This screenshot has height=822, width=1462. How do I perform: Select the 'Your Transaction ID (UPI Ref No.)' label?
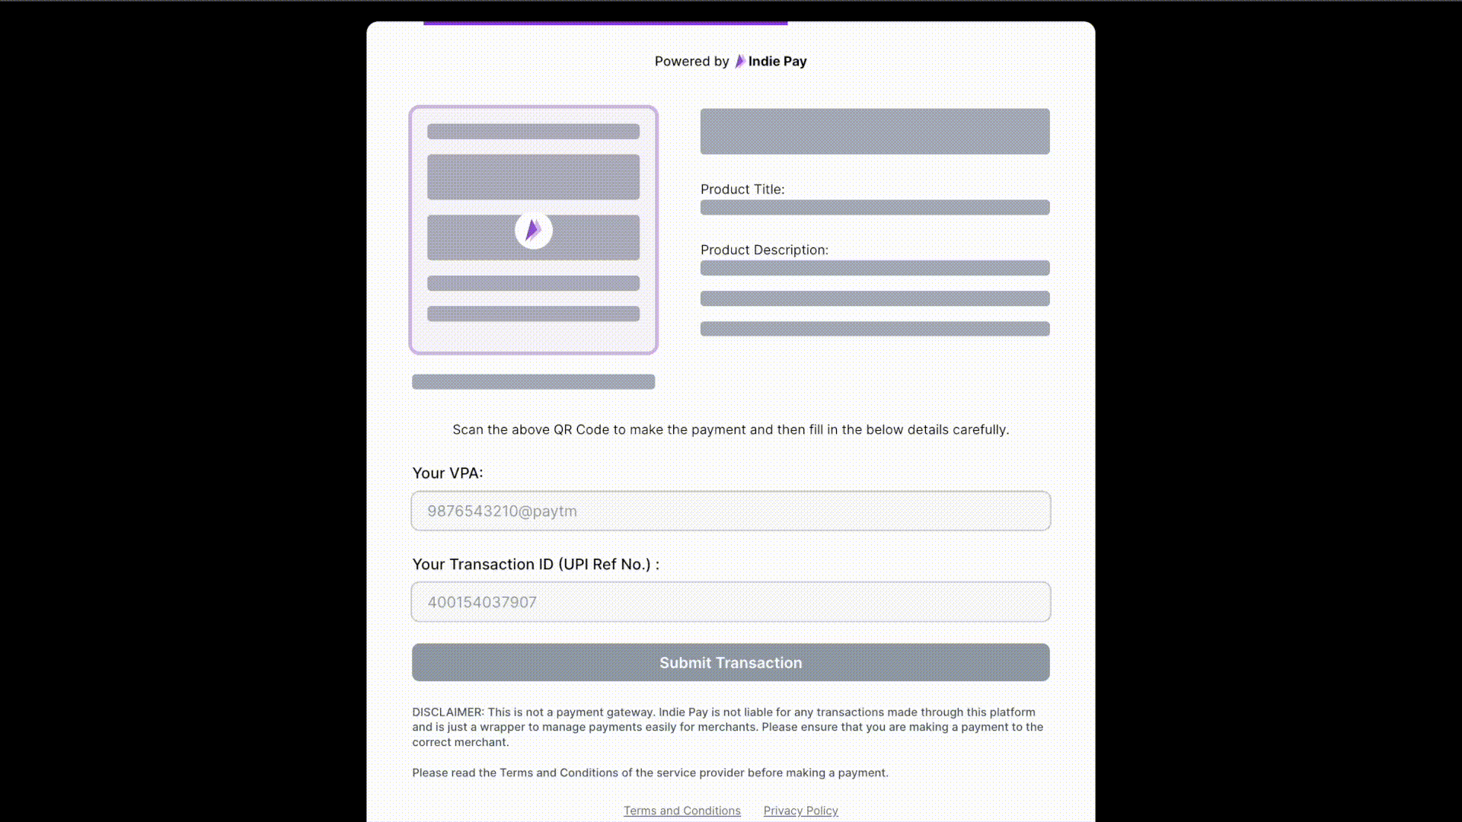[535, 564]
